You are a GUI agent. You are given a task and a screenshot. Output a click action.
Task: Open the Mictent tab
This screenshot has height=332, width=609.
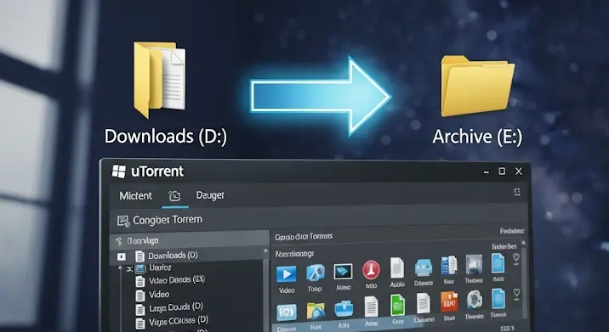[135, 195]
